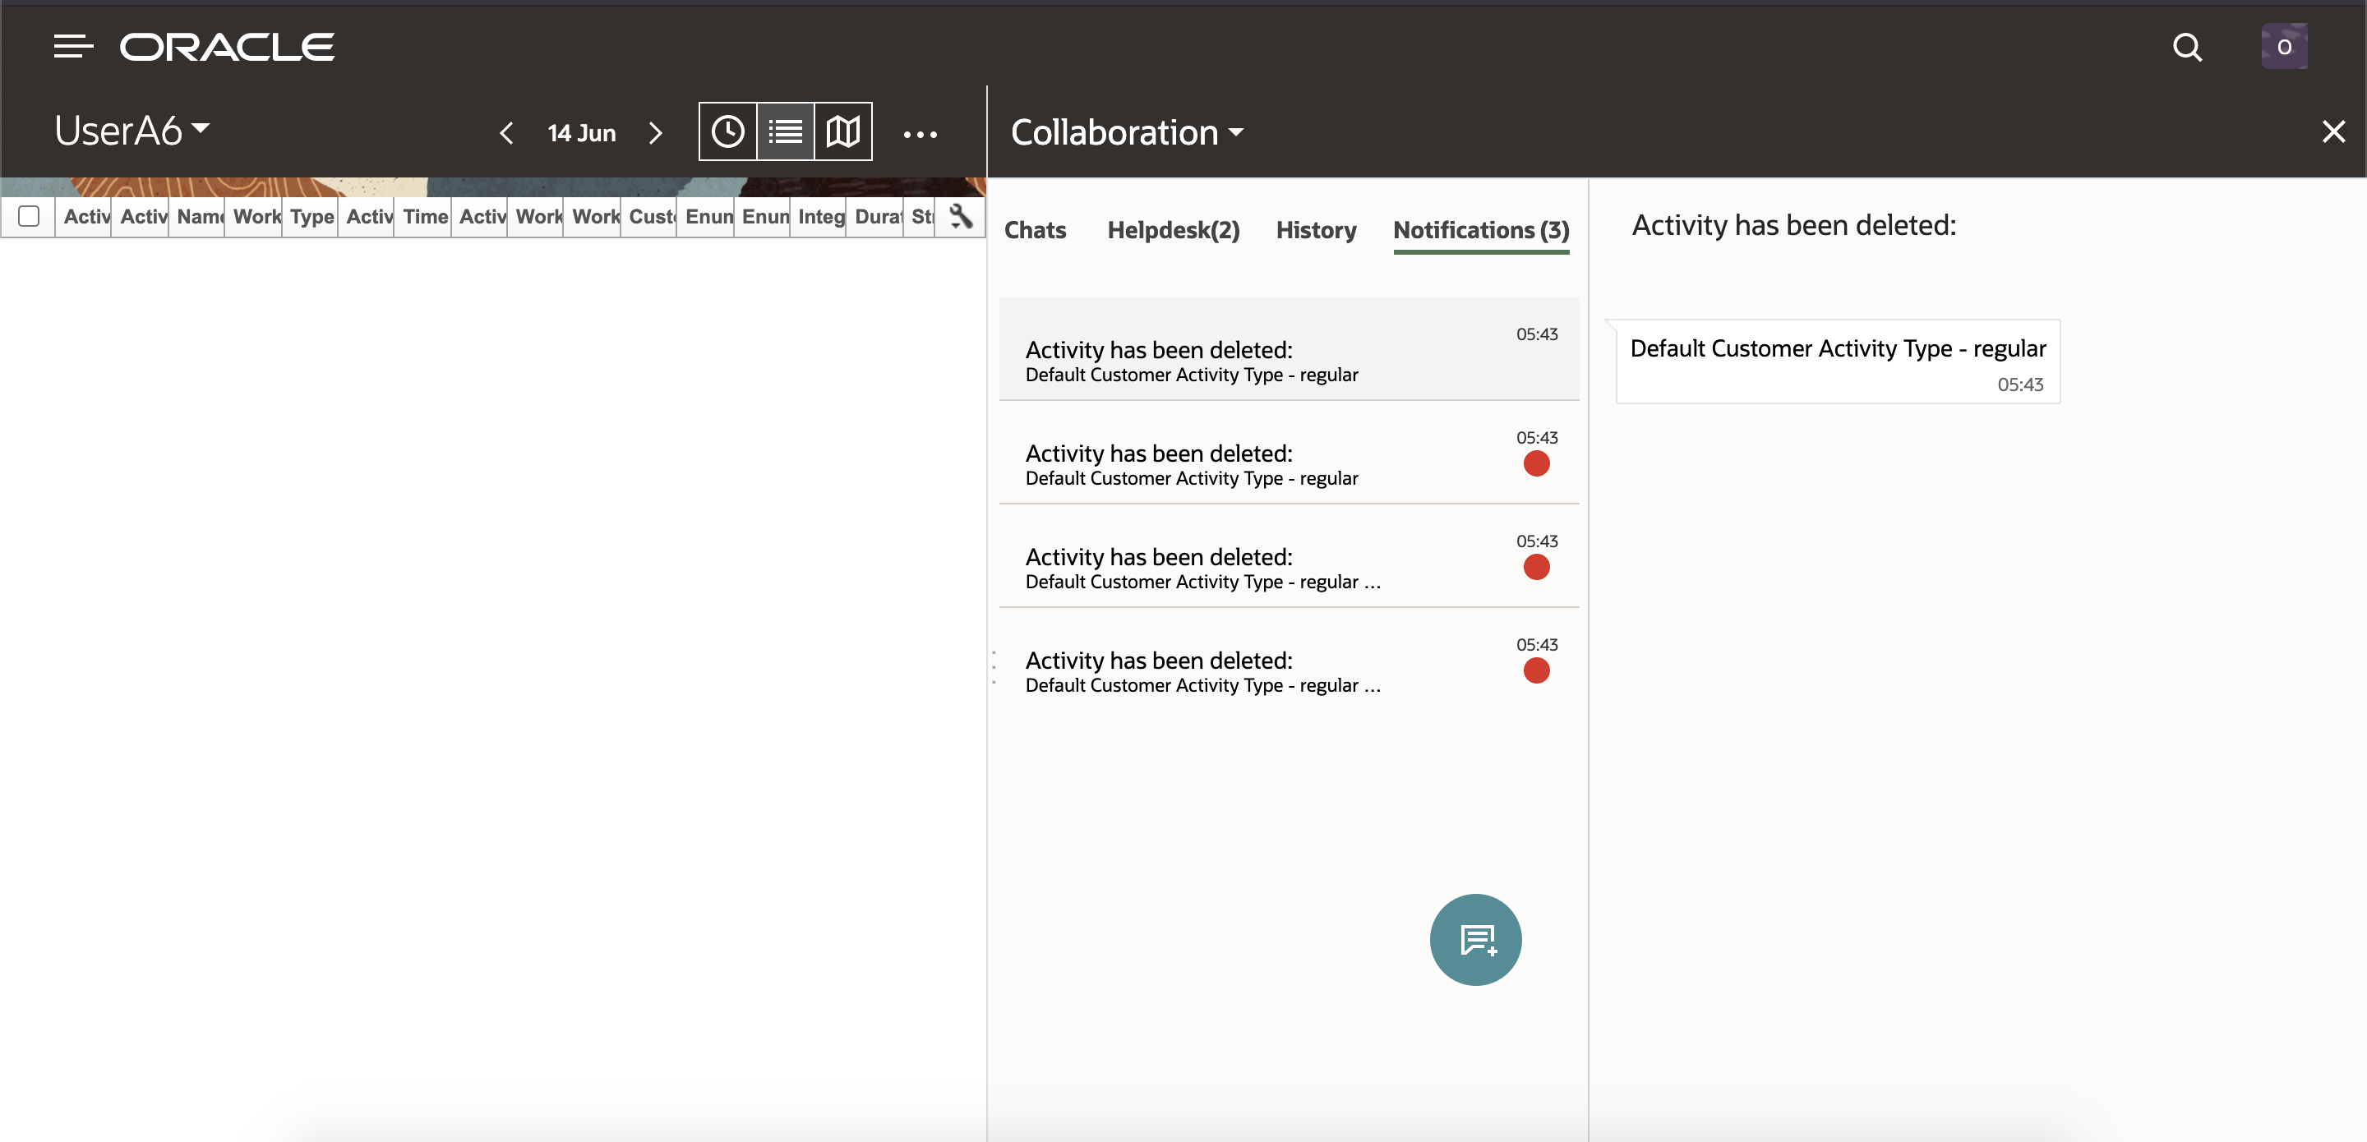Navigate to next date with forward arrow
This screenshot has width=2367, height=1142.
[x=657, y=131]
